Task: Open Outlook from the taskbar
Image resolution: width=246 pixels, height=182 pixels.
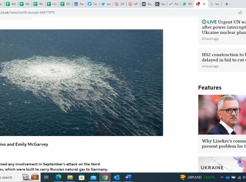Action: [x=117, y=177]
